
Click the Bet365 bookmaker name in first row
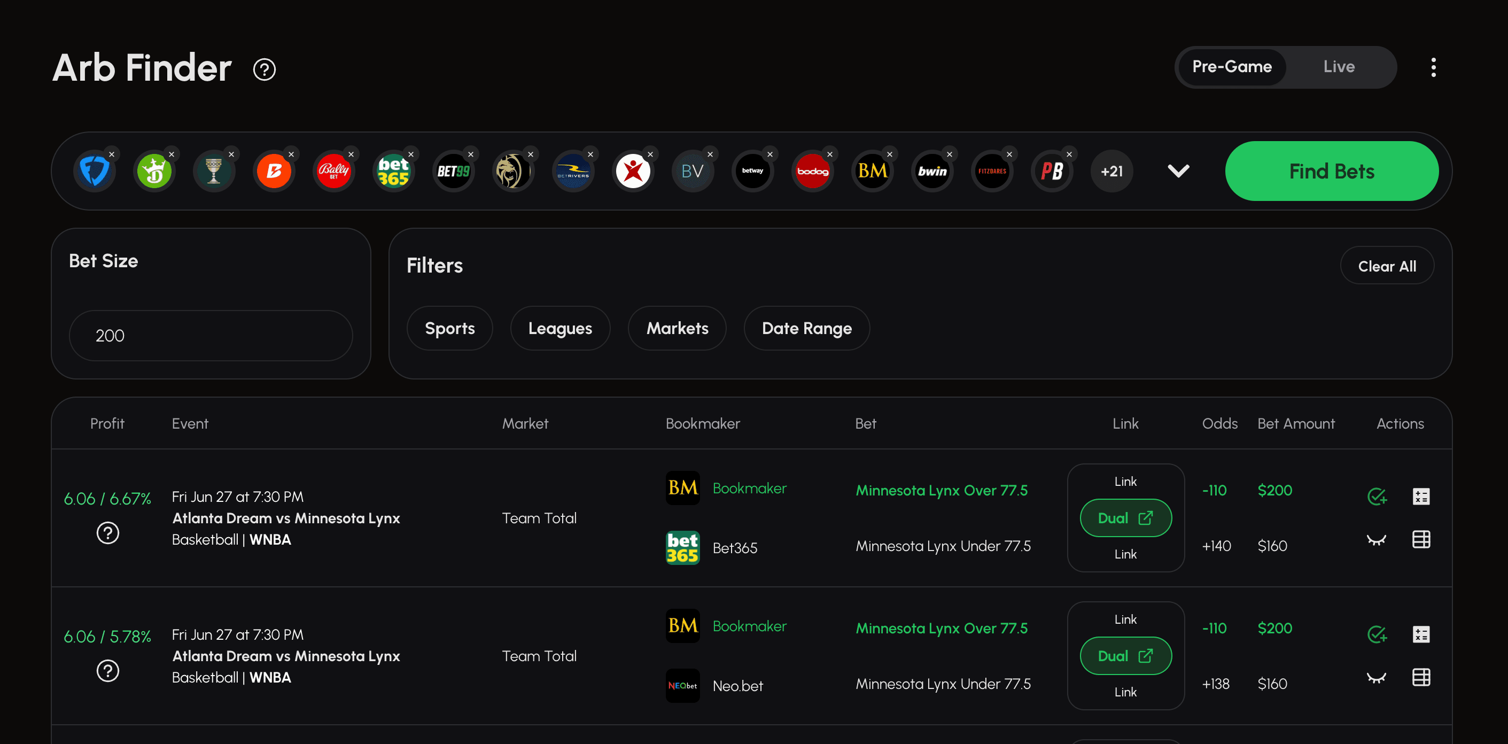click(735, 548)
